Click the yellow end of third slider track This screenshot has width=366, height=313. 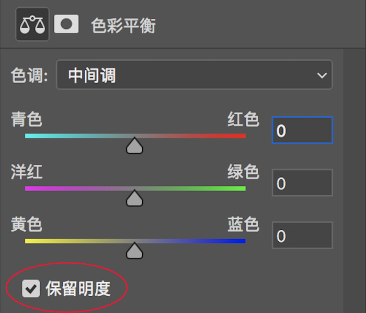(30, 241)
